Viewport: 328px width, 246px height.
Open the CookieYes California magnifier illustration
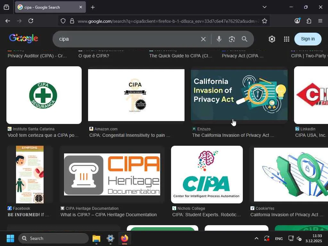coord(291,175)
